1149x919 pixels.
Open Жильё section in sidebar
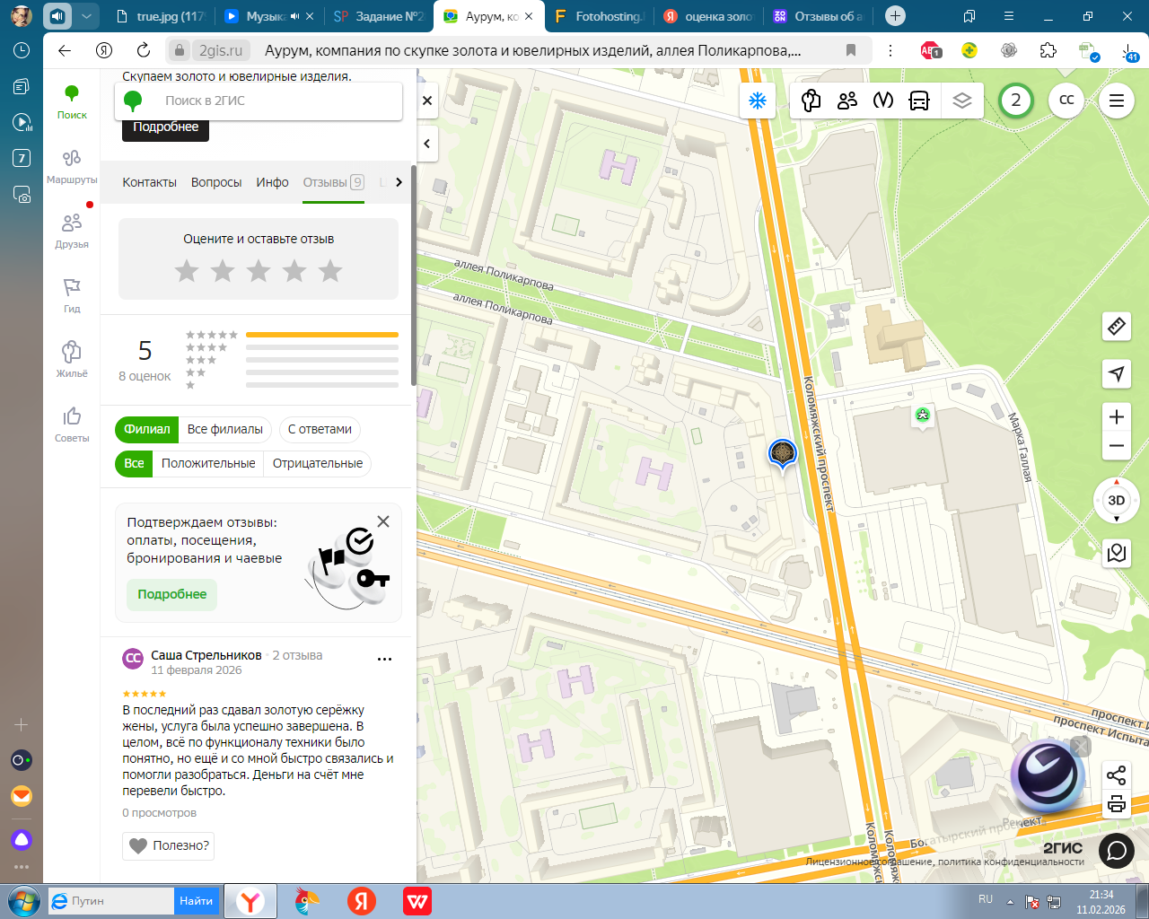[72, 359]
